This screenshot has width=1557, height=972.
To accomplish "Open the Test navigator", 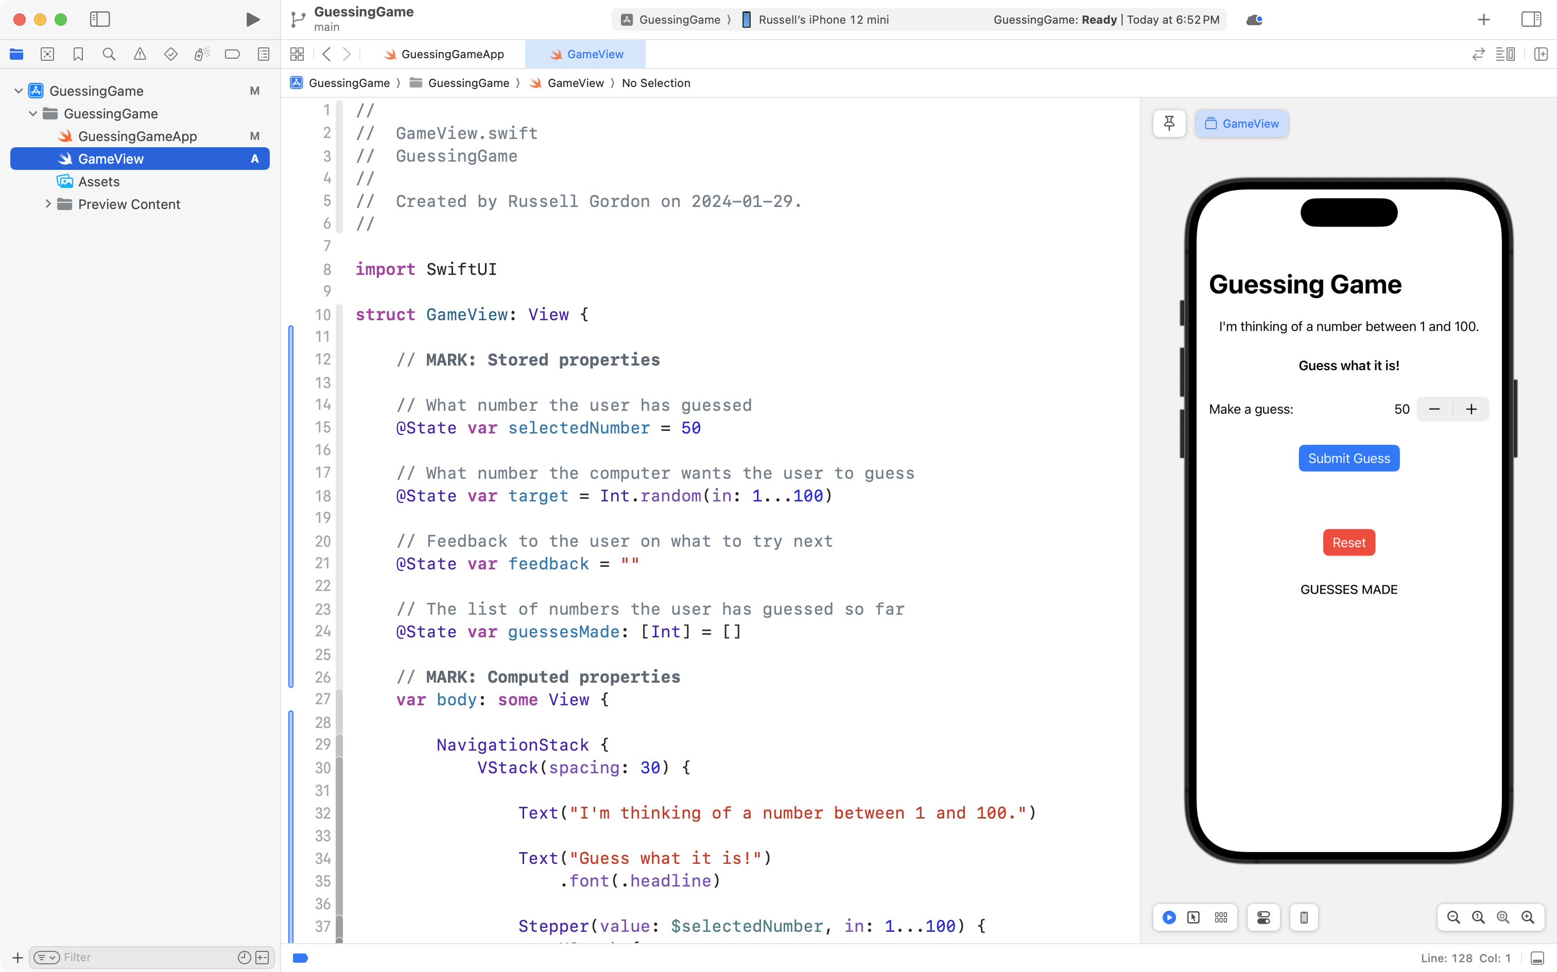I will (x=171, y=54).
